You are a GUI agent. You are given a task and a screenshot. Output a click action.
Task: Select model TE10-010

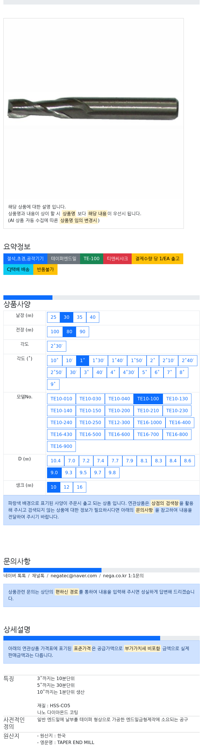click(x=61, y=399)
